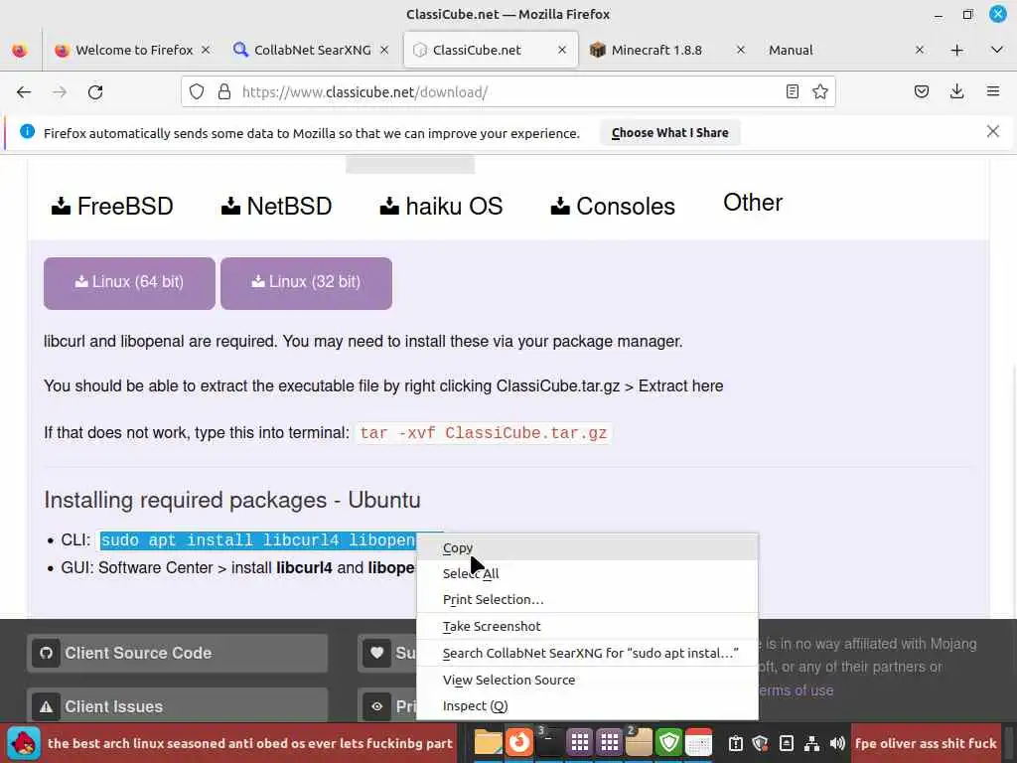Download Linux (32 bit) build
Viewport: 1017px width, 763px height.
coord(306,283)
